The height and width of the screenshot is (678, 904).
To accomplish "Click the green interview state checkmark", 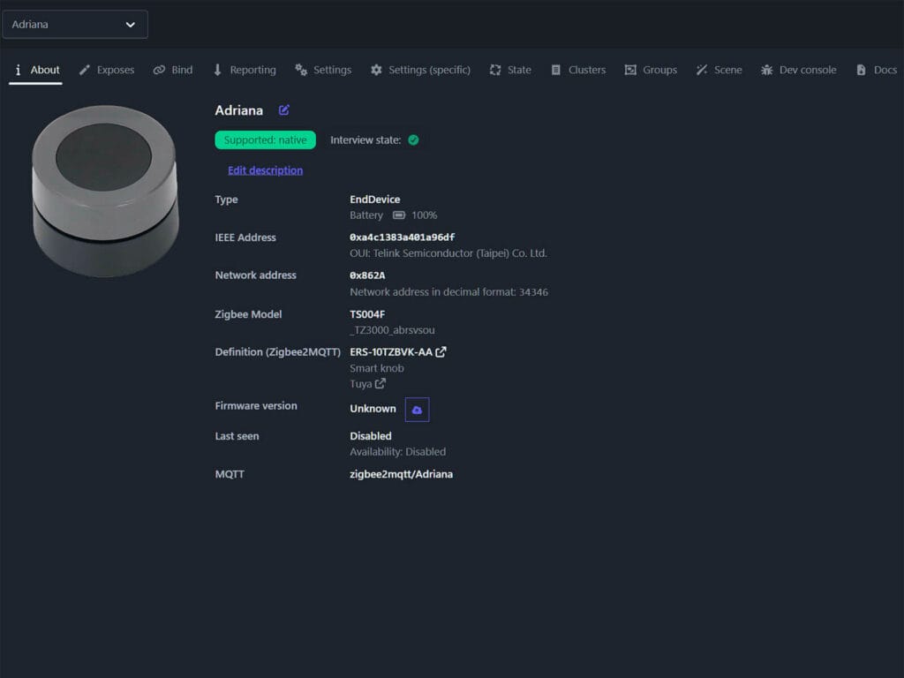I will click(413, 140).
